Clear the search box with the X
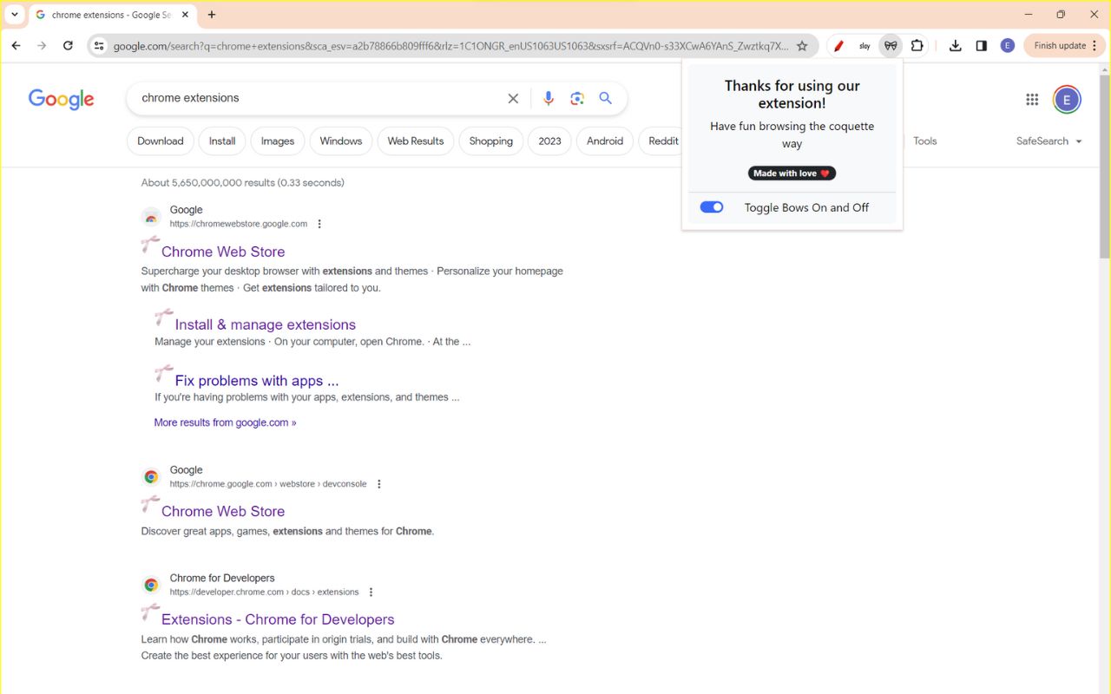 click(513, 99)
